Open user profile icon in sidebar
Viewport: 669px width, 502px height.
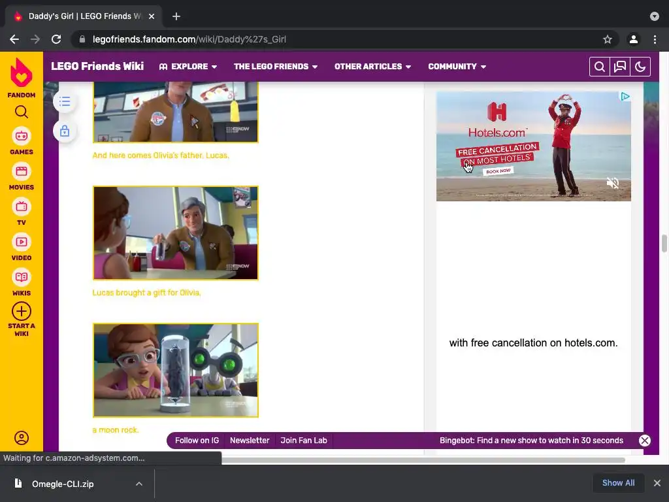(22, 438)
